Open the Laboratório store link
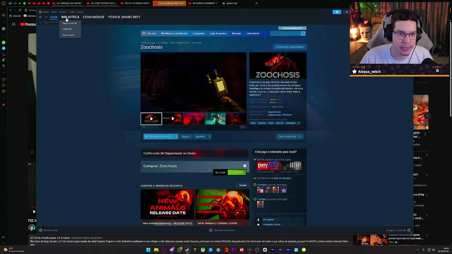Viewport: 452px width, 254px height. click(x=253, y=34)
